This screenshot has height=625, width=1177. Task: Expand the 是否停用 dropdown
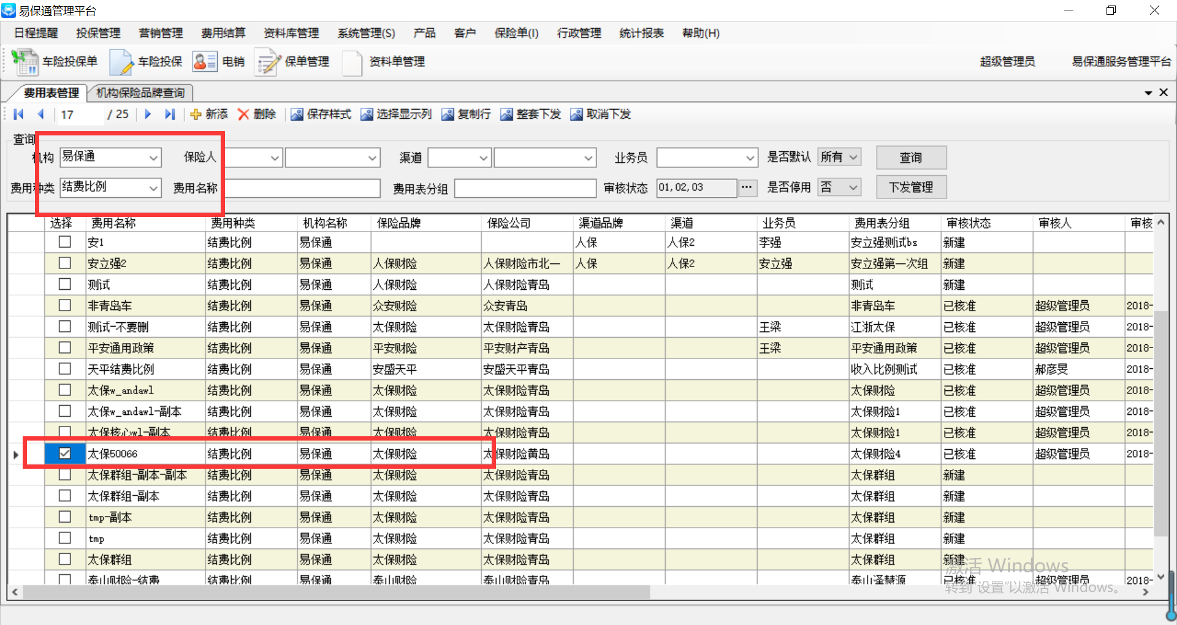click(853, 187)
